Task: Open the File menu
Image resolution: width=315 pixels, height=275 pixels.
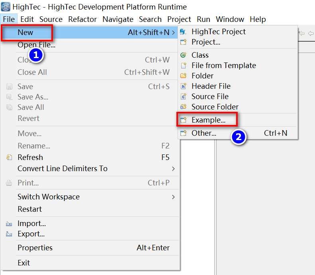Action: tap(9, 19)
